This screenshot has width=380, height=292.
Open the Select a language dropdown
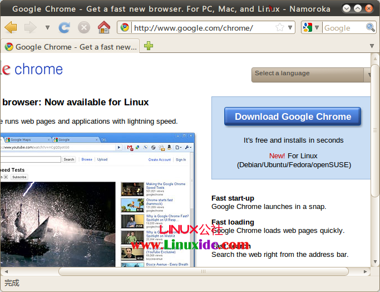click(x=311, y=75)
